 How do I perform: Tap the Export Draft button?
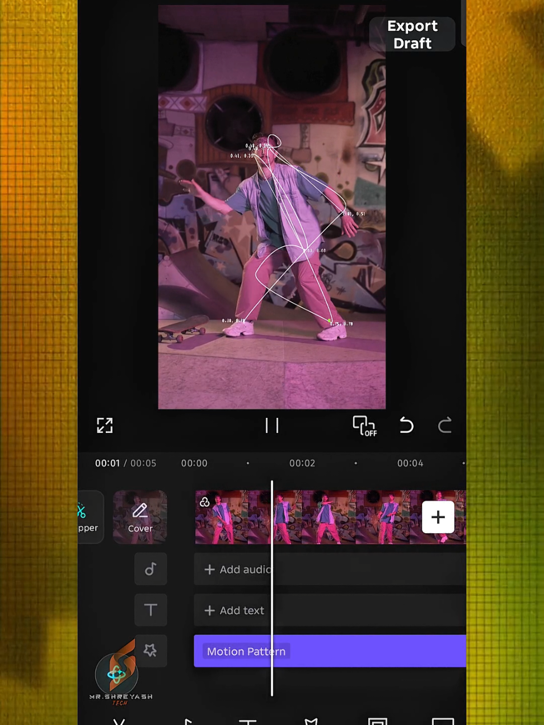(x=412, y=35)
